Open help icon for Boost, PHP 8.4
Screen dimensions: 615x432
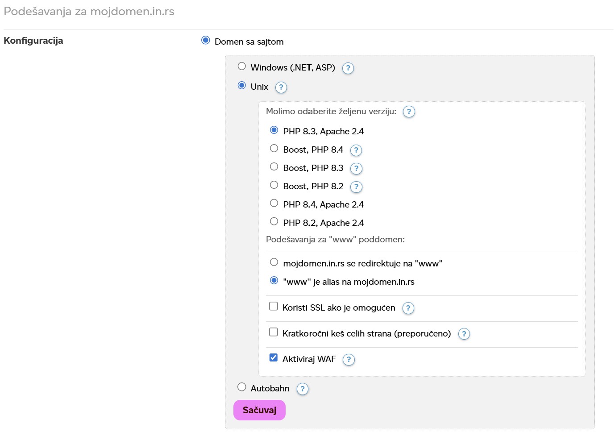click(356, 150)
